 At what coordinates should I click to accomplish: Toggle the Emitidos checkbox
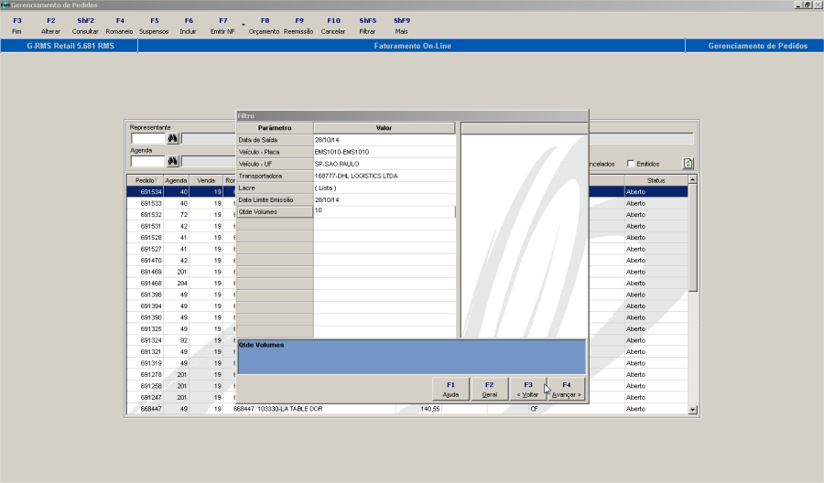click(631, 164)
